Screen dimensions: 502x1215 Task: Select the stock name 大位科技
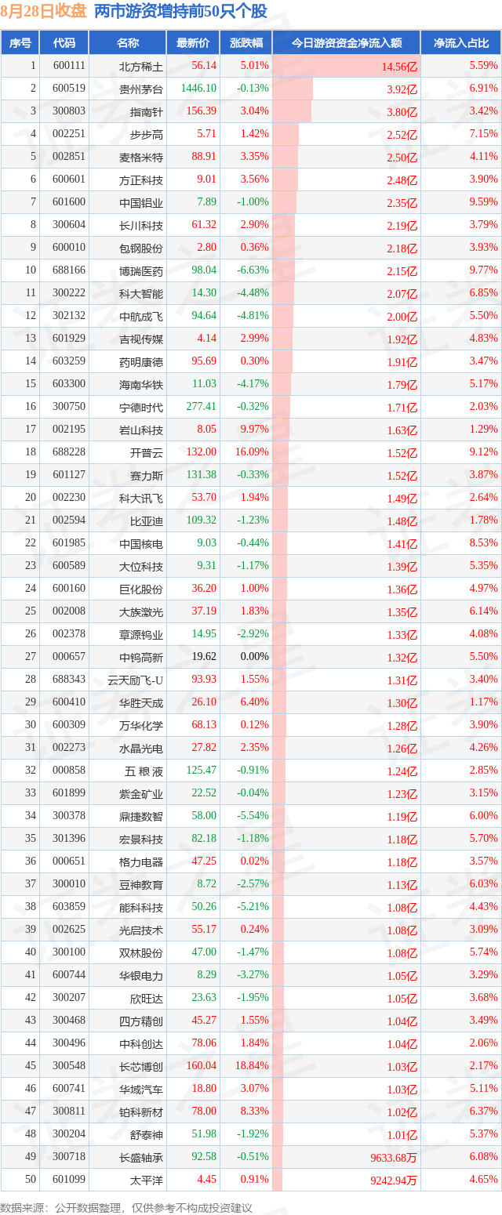coord(141,567)
